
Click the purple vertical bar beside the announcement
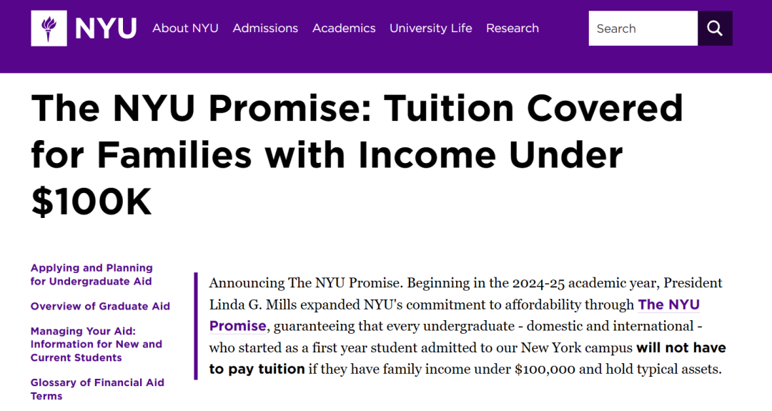[196, 326]
